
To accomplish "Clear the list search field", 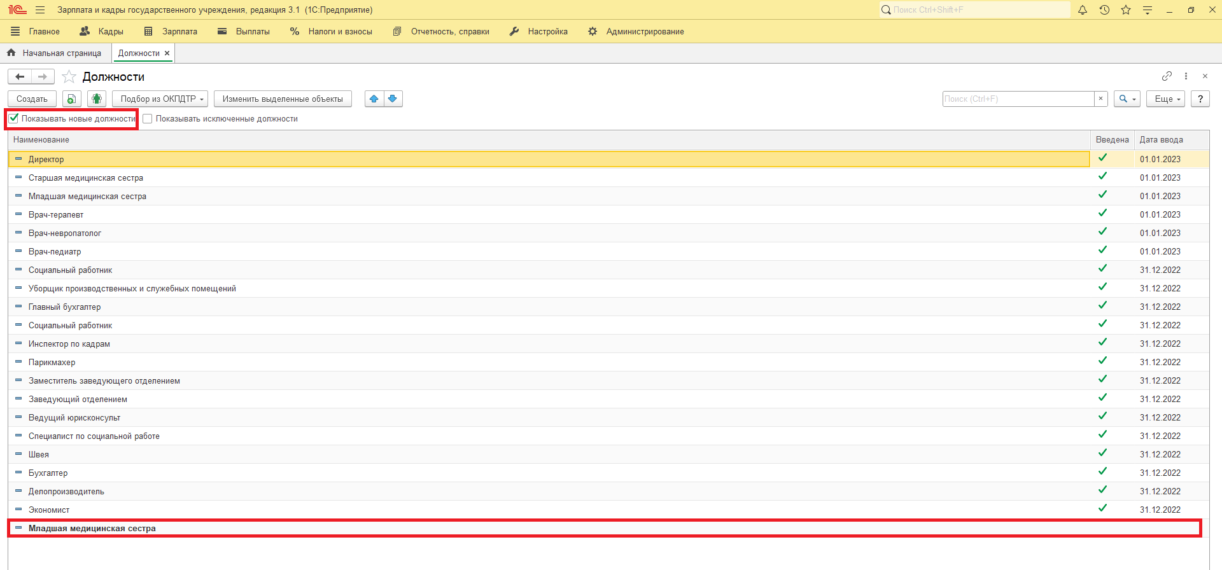I will [x=1100, y=99].
